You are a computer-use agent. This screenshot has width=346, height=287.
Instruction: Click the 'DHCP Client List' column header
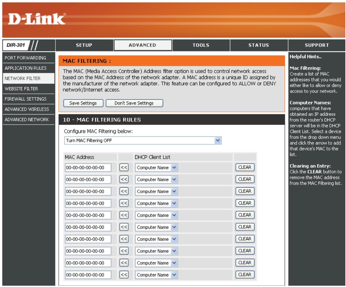(152, 157)
